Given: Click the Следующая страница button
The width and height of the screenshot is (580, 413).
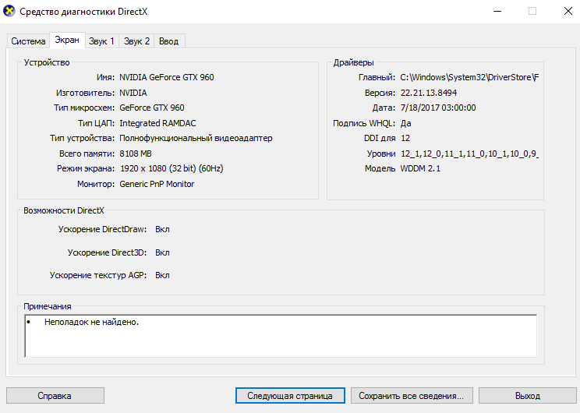Looking at the screenshot, I should click(290, 396).
